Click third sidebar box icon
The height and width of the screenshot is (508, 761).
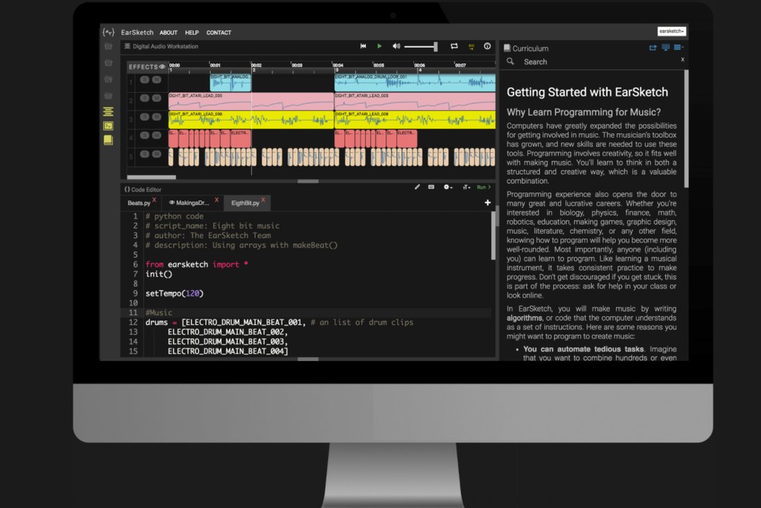pos(108,79)
